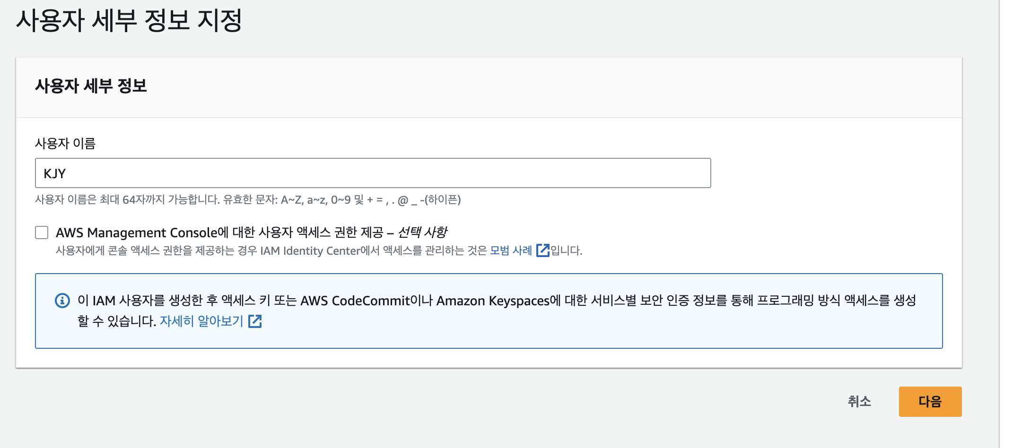The width and height of the screenshot is (1013, 448).
Task: Click the 'Amazon Keyspaces' text in info box
Action: click(x=493, y=301)
